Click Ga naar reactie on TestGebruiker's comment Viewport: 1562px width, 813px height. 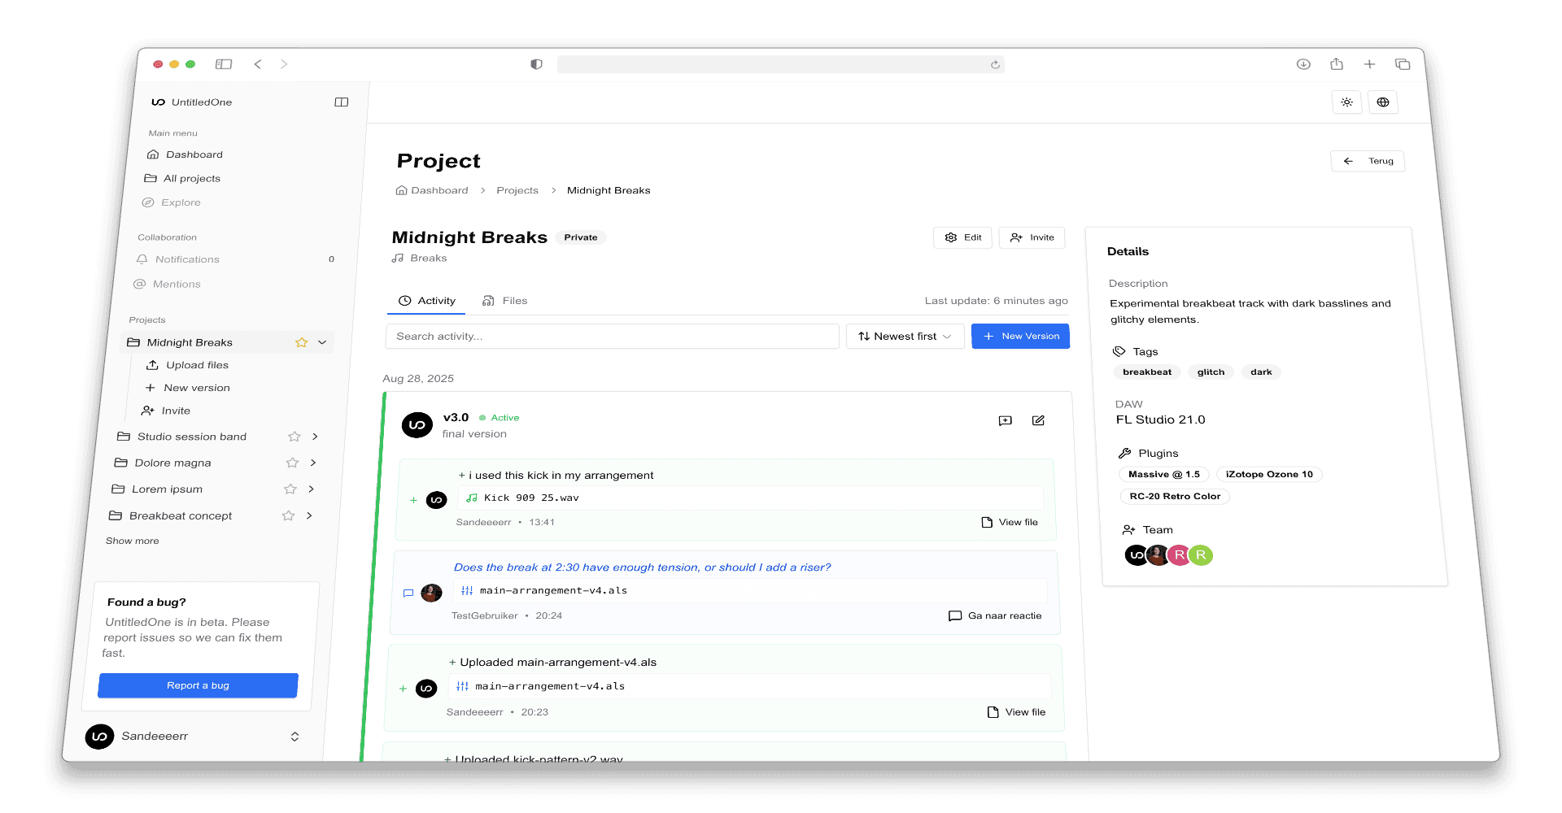tap(994, 615)
